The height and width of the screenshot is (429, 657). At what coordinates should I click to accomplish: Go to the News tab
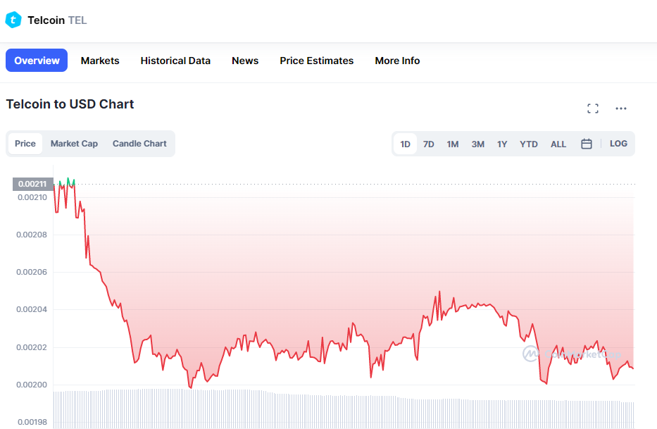point(244,61)
